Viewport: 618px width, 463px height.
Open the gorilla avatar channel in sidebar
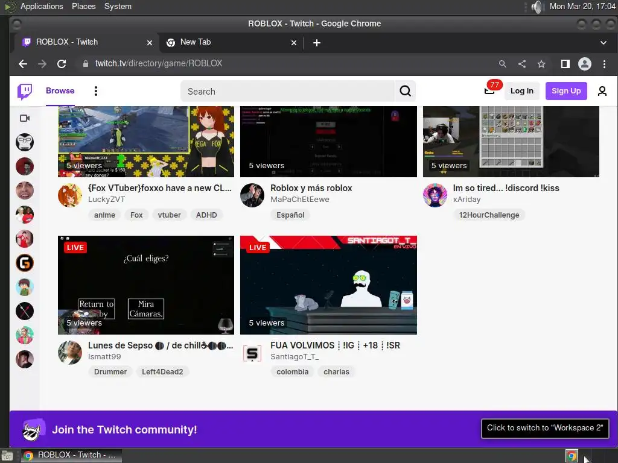(x=24, y=142)
